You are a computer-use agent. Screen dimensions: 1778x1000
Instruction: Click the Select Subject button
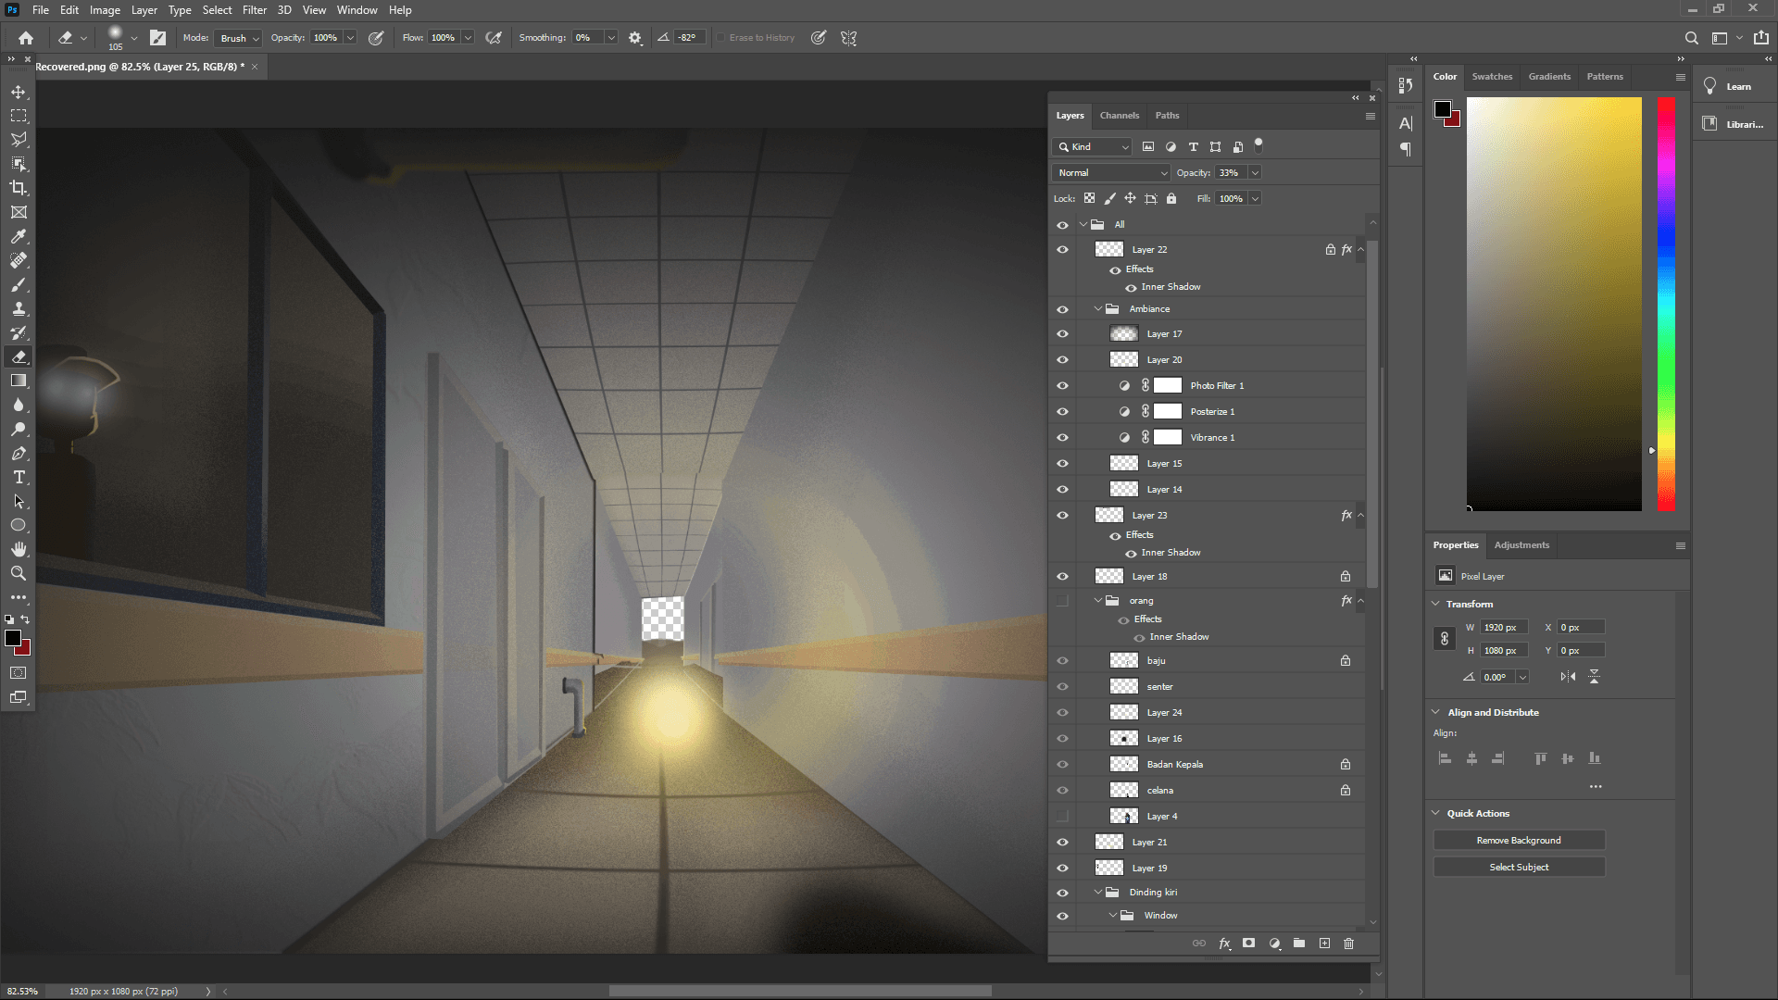[x=1519, y=868]
